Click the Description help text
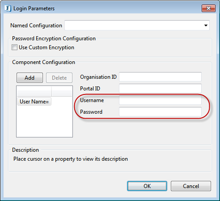The image size is (220, 201). pos(71,159)
